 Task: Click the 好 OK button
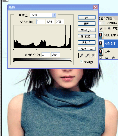coord(87,17)
